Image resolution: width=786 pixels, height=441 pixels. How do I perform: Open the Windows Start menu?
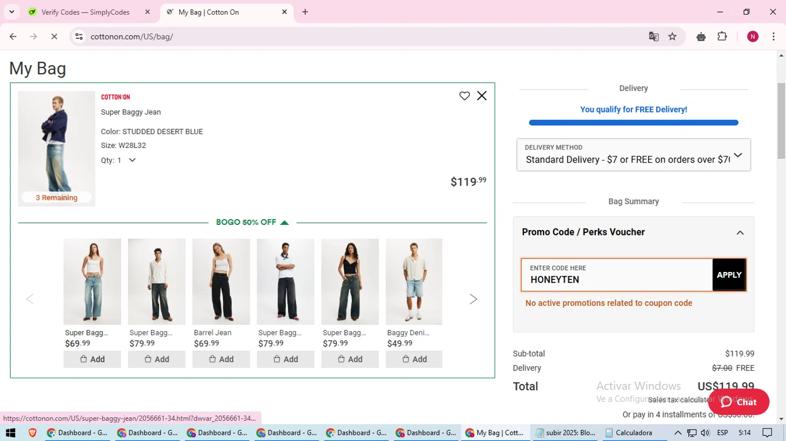point(10,433)
